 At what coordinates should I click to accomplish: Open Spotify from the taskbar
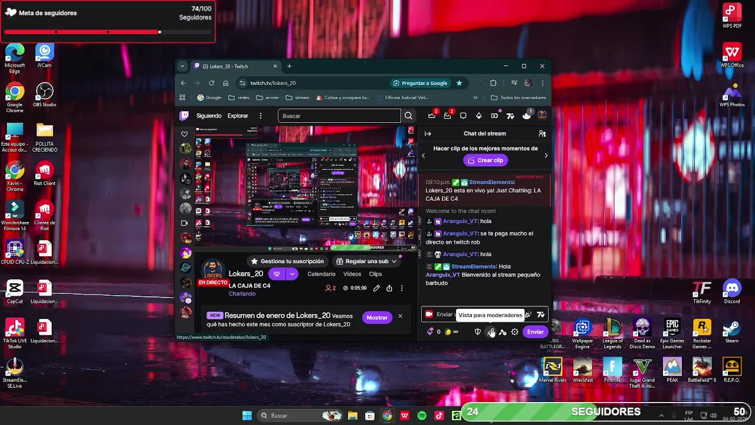tap(422, 416)
